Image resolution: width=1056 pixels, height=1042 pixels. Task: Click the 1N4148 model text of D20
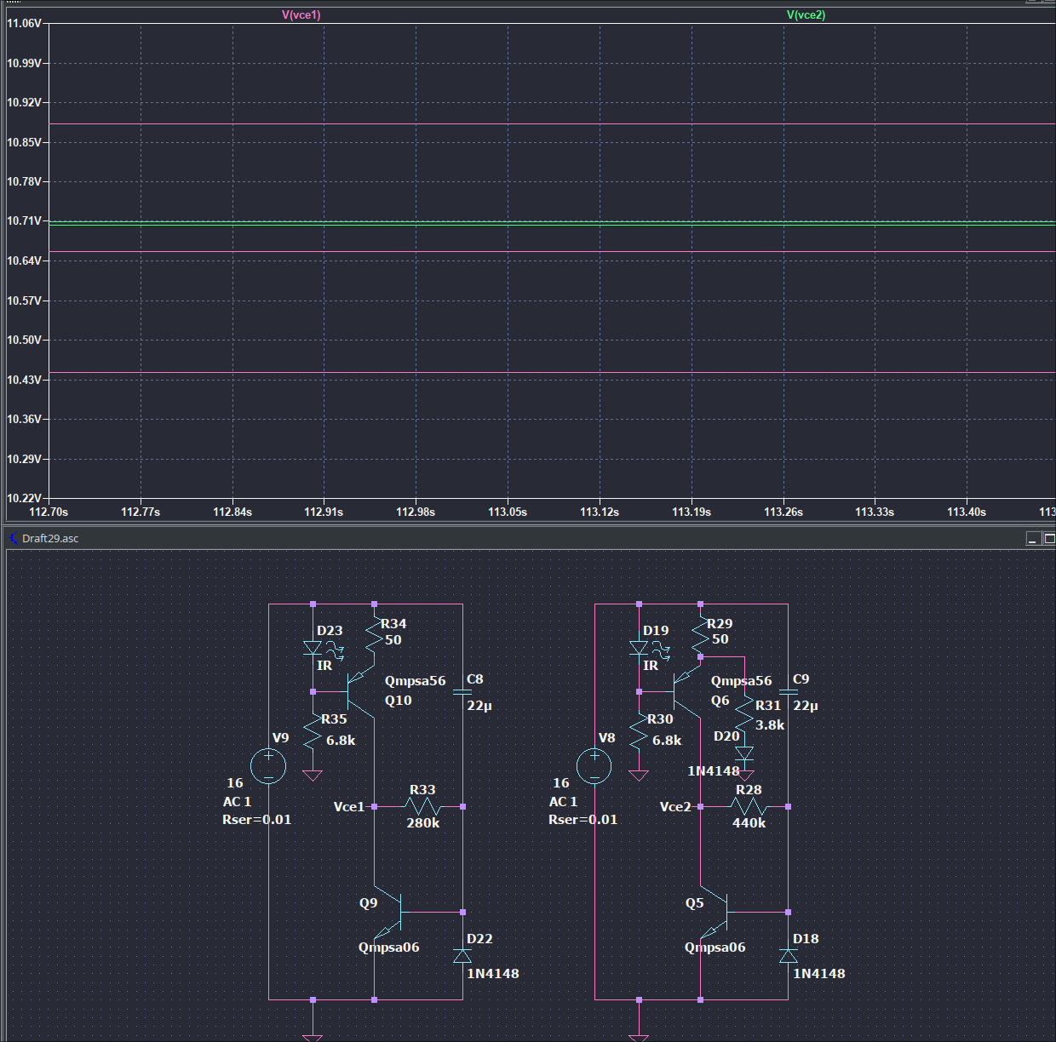pyautogui.click(x=714, y=771)
